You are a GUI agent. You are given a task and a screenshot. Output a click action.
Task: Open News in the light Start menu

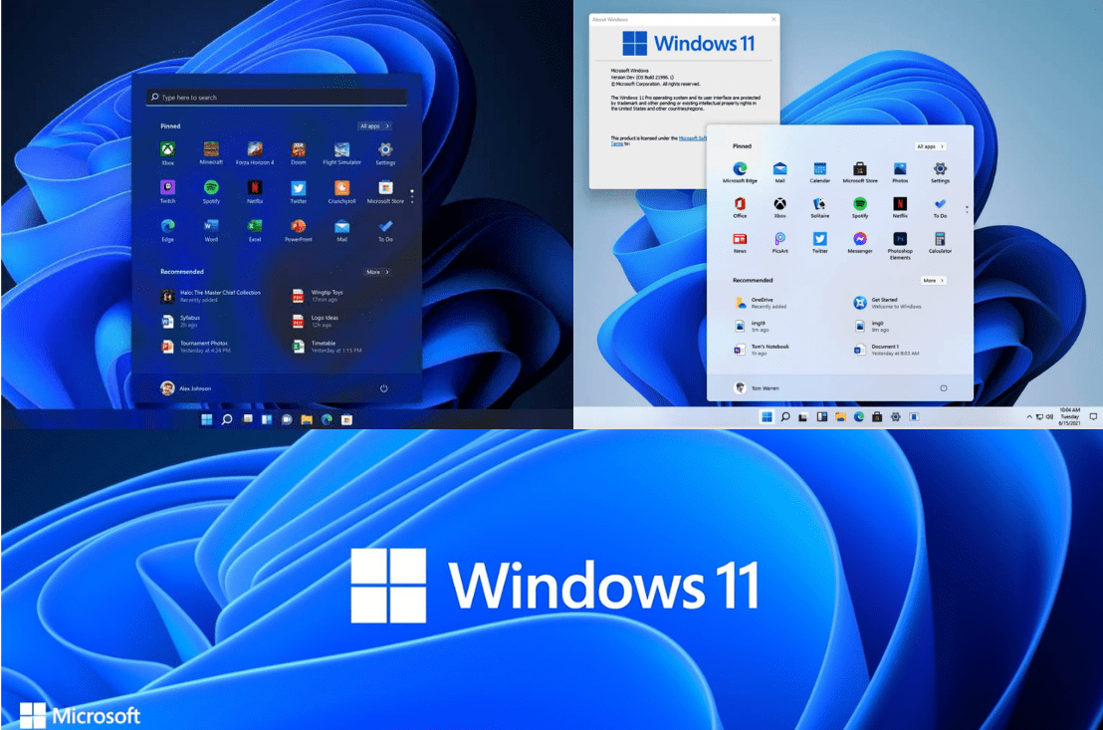[x=740, y=243]
